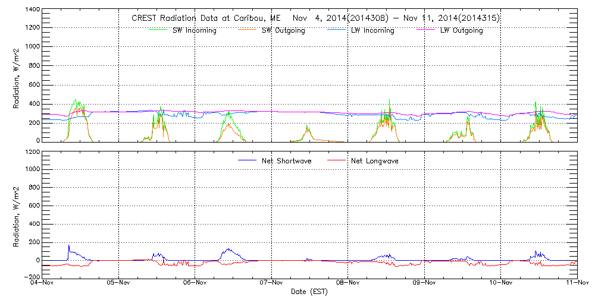Select the Net Longwave legend label
Screen dimensions: 595x297
click(x=379, y=161)
